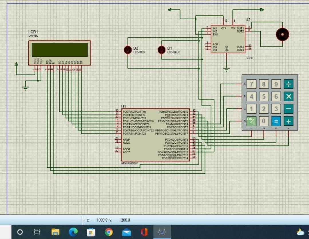Launch Microsoft Edge from the taskbar
This screenshot has width=309, height=239.
[x=73, y=232]
